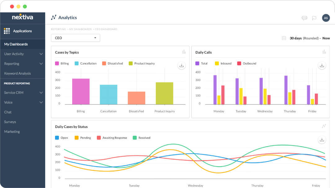Click the flag icon near the avatar
This screenshot has width=335, height=188.
313,18
